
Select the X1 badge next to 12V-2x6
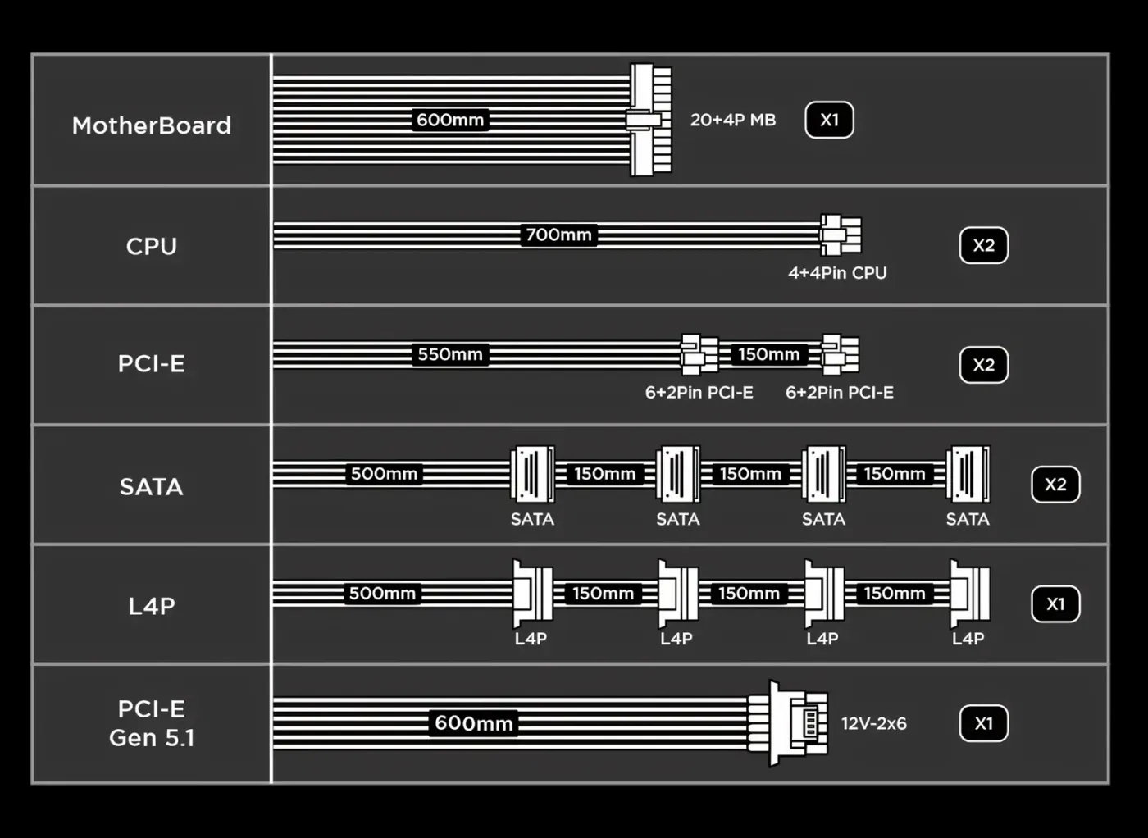[984, 723]
